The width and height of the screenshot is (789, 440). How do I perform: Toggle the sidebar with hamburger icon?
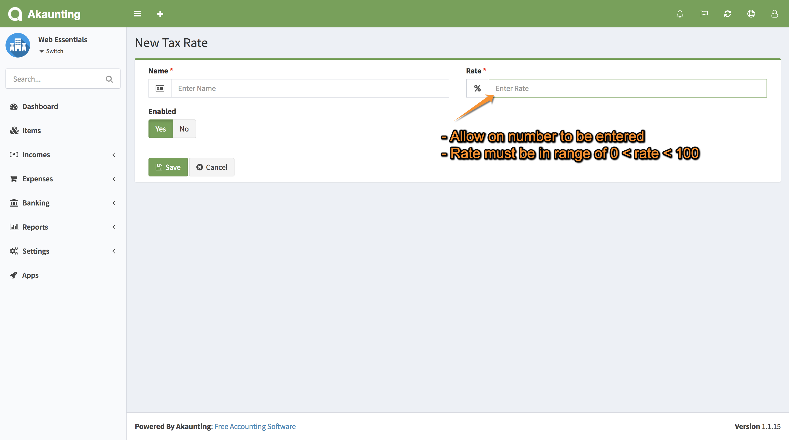click(x=137, y=14)
